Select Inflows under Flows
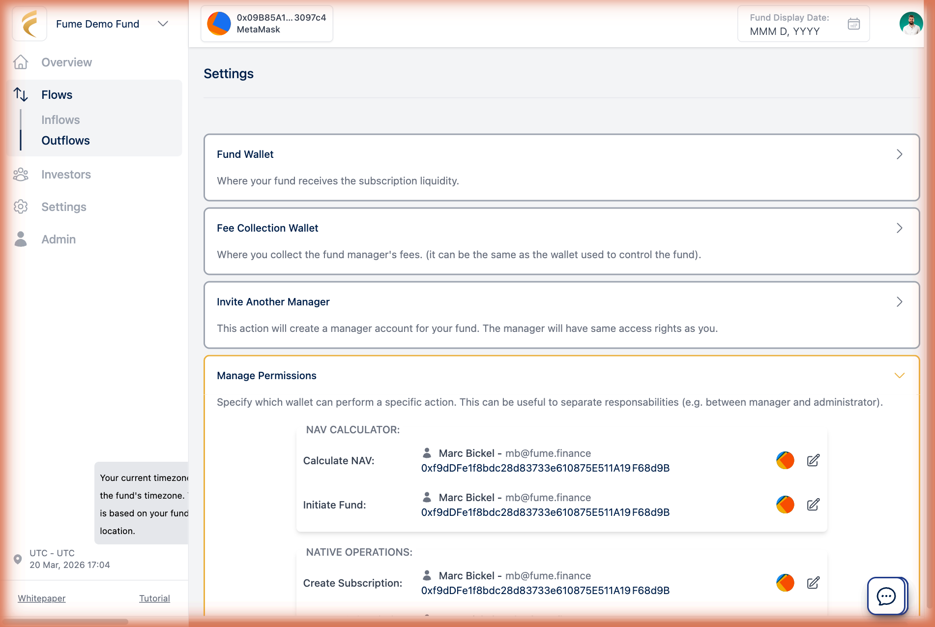This screenshot has height=627, width=935. coord(60,120)
